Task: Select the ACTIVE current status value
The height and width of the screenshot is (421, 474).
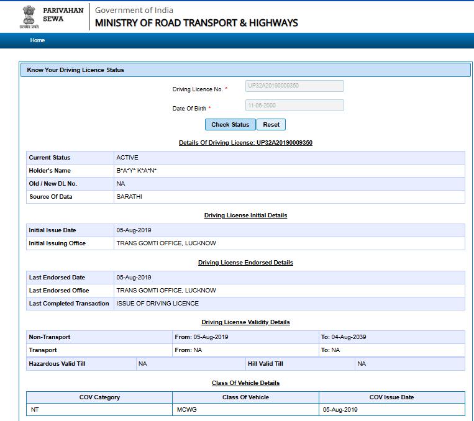Action: tap(127, 158)
